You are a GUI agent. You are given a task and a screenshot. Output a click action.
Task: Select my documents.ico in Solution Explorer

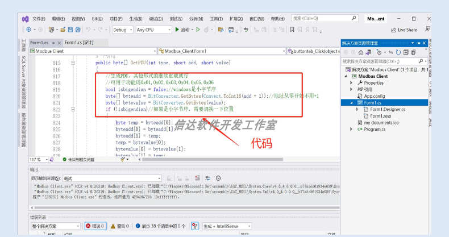point(381,123)
